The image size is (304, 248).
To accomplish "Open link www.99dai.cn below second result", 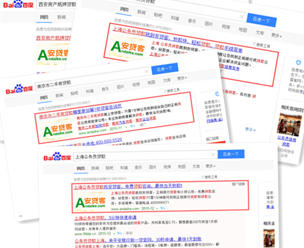I will [x=85, y=234].
